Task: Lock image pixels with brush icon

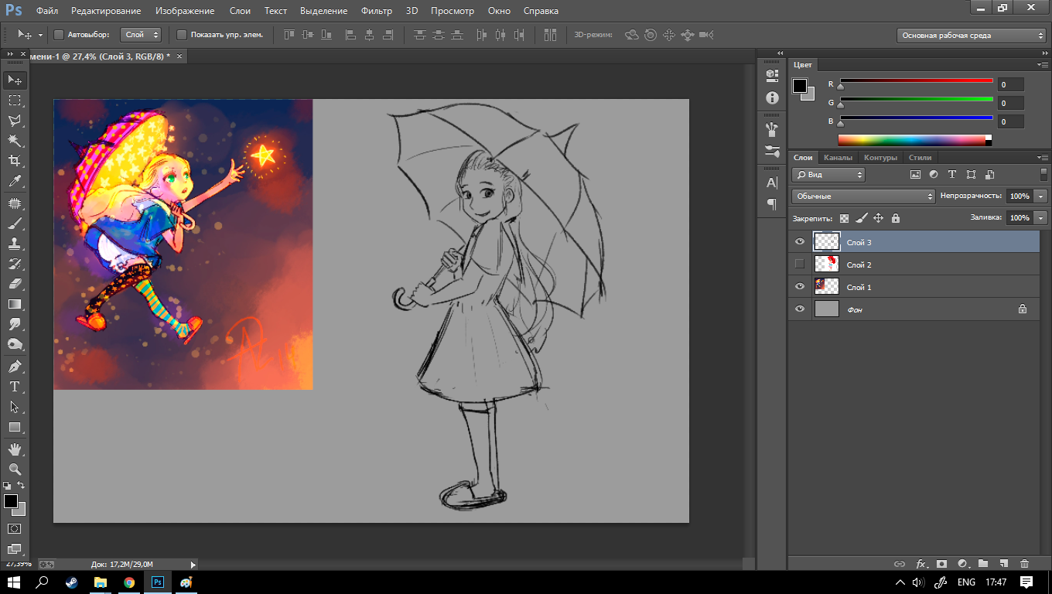Action: [x=862, y=218]
